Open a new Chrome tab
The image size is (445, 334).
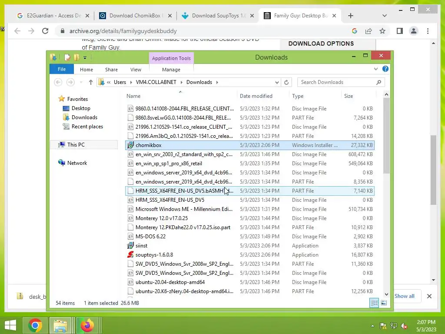351,16
